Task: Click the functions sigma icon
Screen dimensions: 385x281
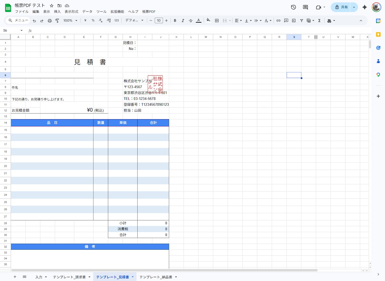Action: [319, 20]
